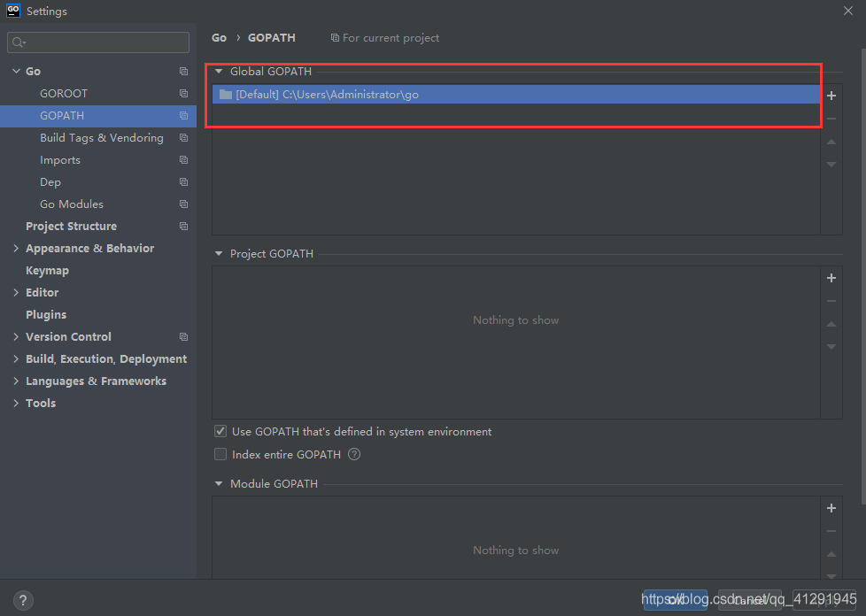Click the Cancel button
The height and width of the screenshot is (616, 866).
click(x=749, y=600)
